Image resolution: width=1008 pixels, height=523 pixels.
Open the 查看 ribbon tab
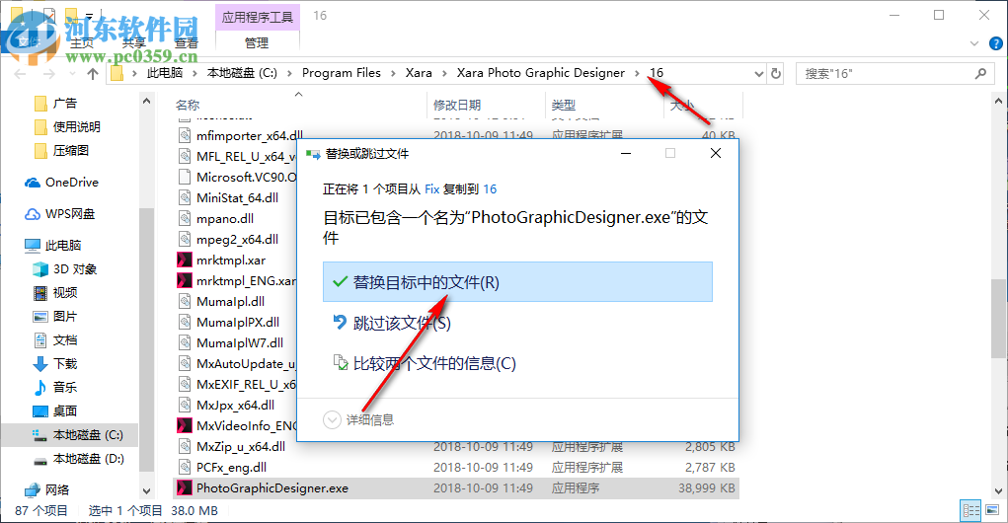point(187,43)
